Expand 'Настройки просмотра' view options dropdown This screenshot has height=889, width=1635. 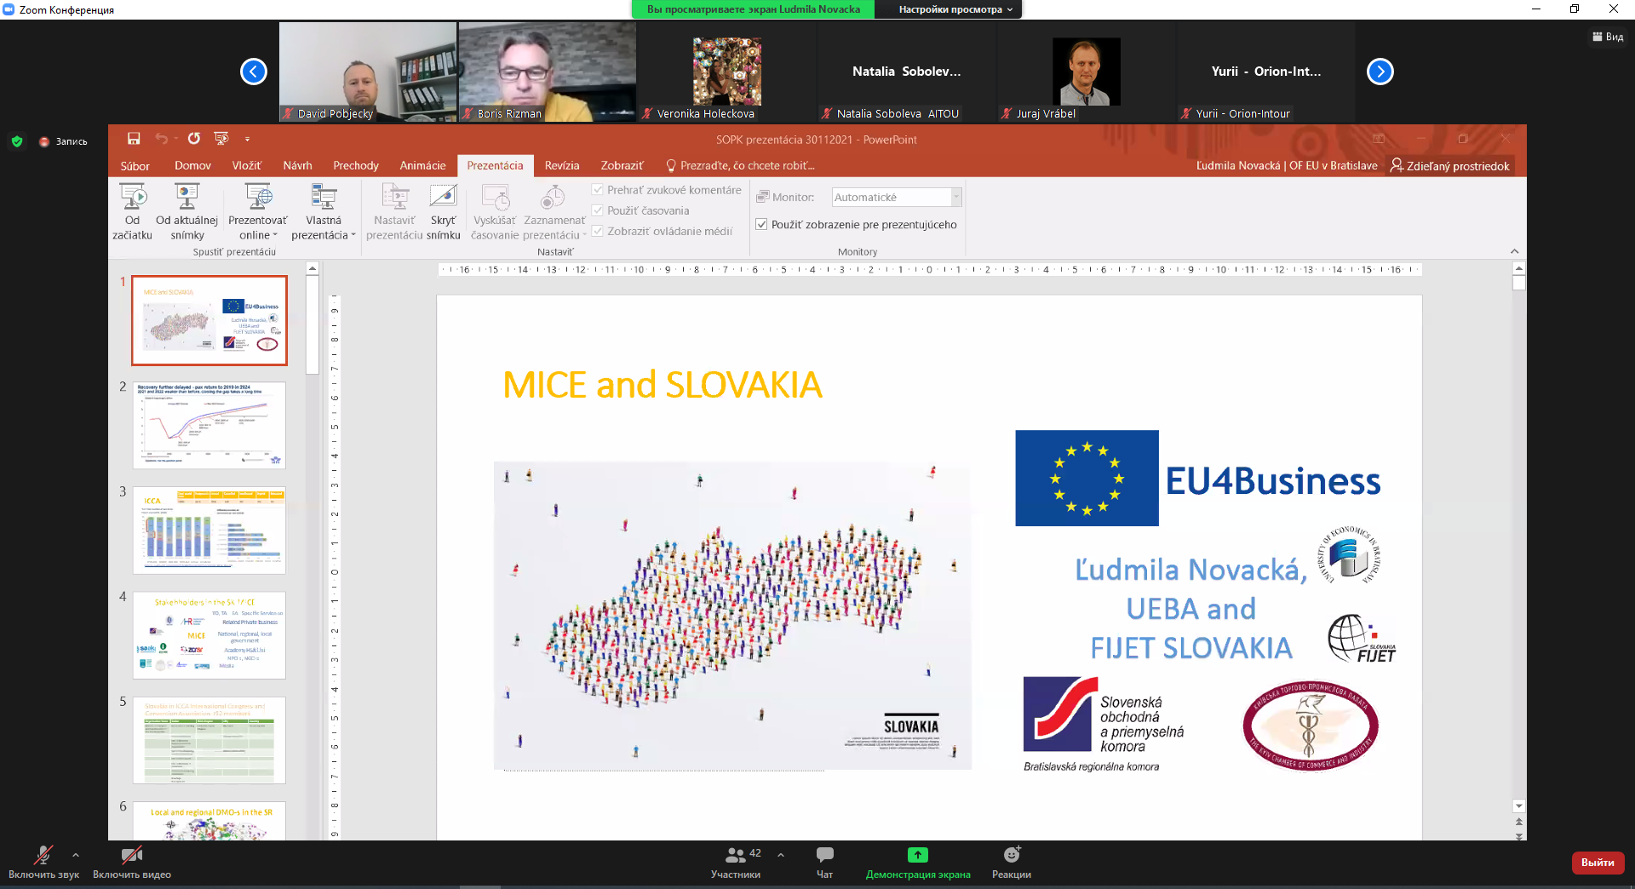[955, 9]
